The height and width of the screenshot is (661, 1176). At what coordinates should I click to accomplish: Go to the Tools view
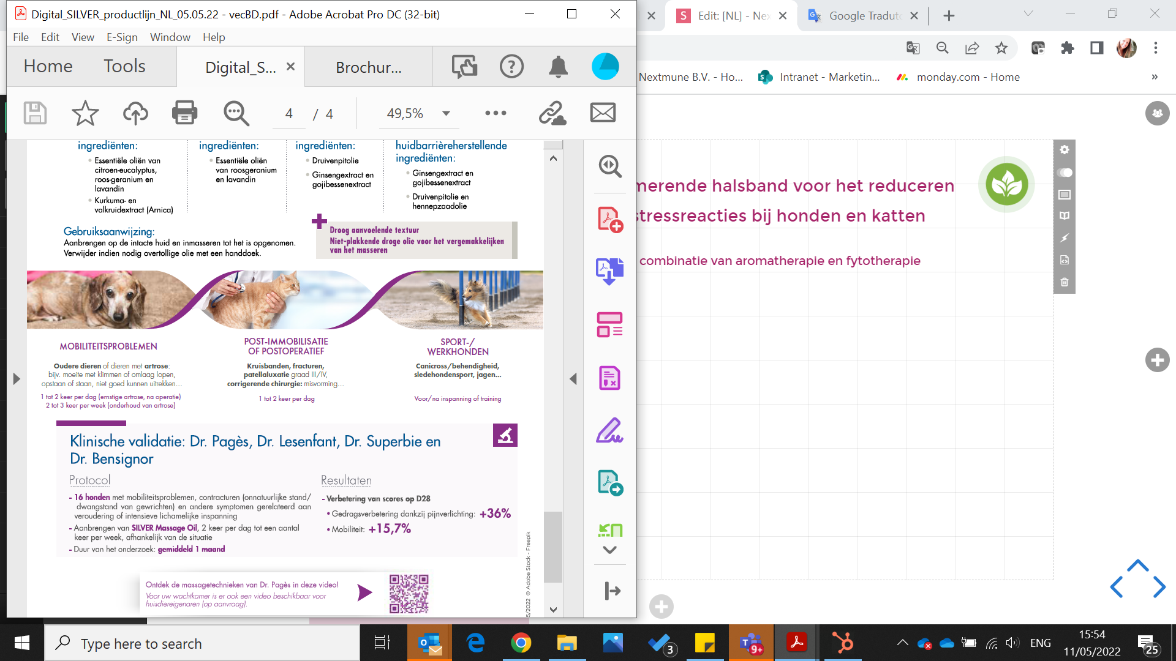coord(124,66)
